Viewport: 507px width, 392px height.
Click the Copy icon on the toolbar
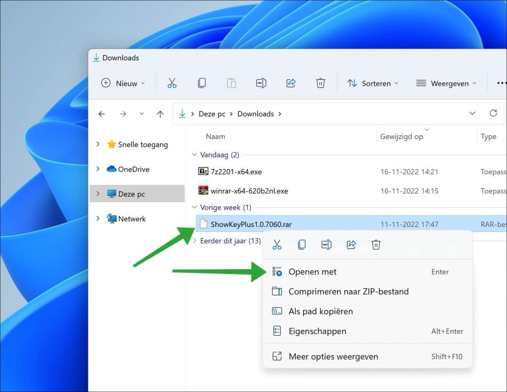coord(202,83)
